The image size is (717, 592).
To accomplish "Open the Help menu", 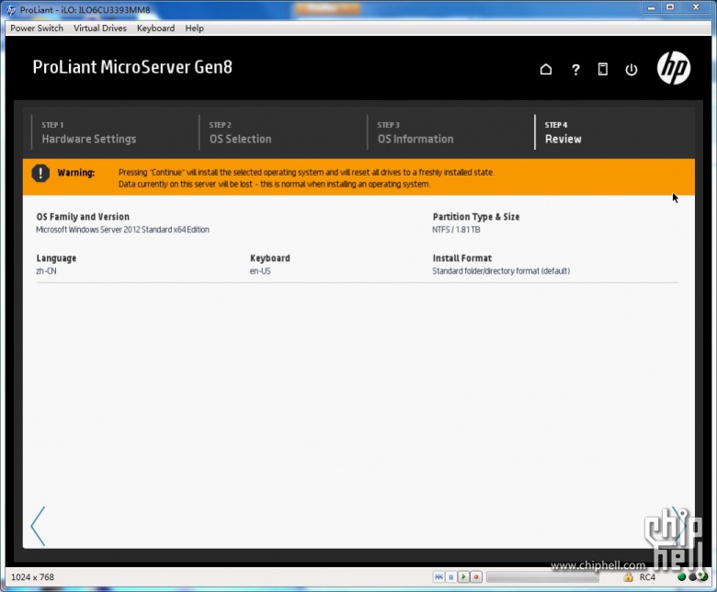I will [194, 28].
